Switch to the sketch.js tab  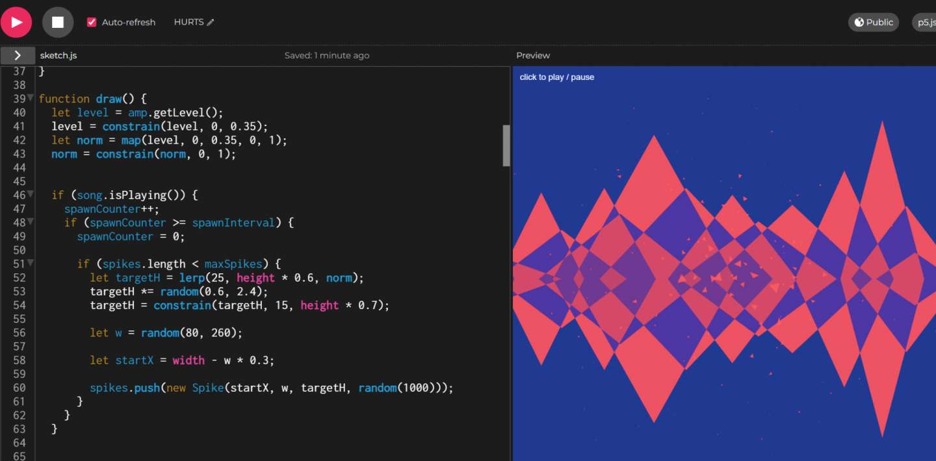point(58,55)
